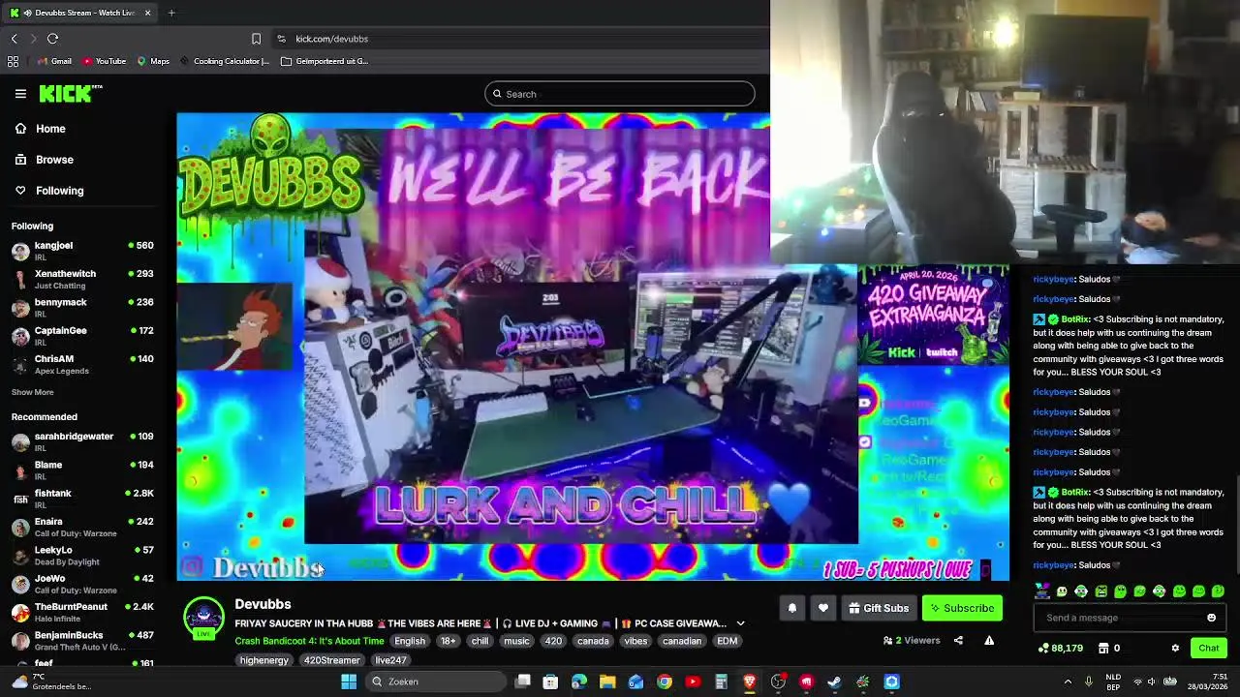Click the 2 Viewers count
This screenshot has height=697, width=1240.
coord(912,640)
